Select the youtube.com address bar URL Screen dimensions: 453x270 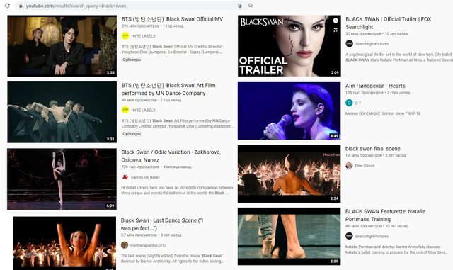click(76, 6)
